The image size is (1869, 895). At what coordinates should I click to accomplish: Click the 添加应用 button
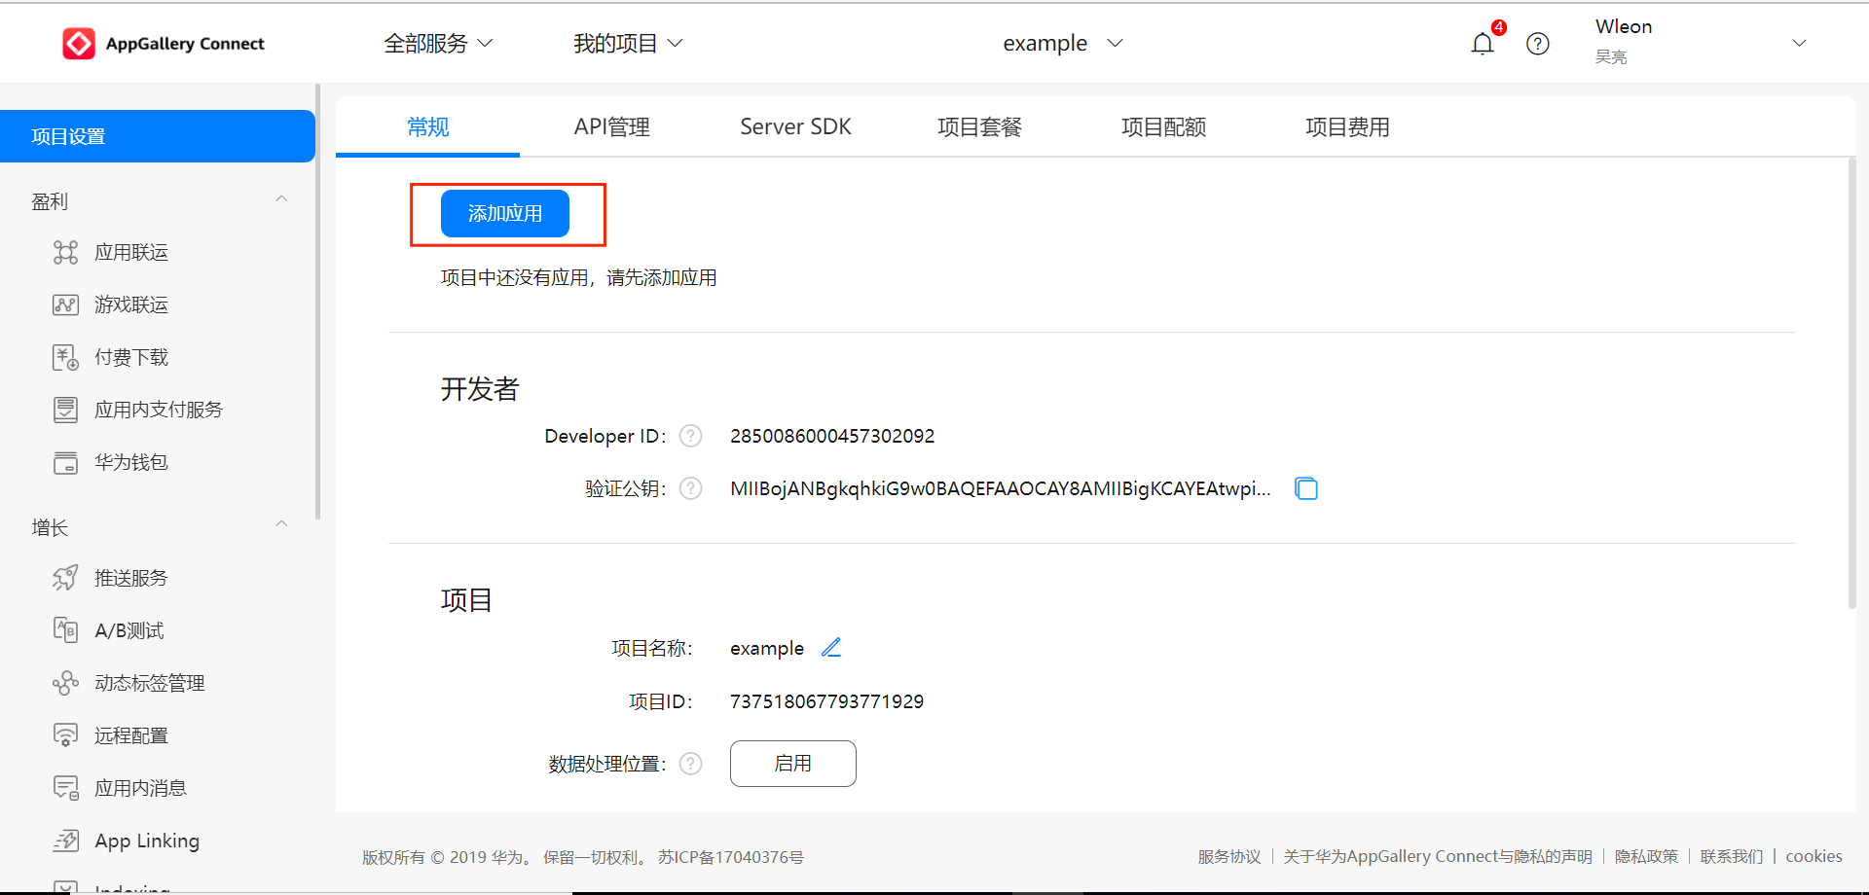[x=505, y=213]
